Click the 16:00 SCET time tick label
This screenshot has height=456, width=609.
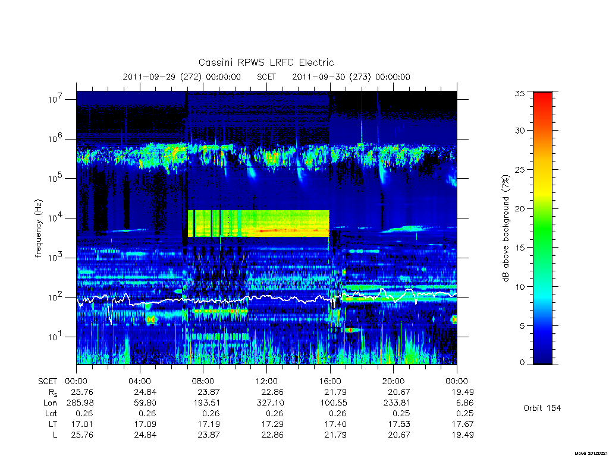click(x=329, y=381)
